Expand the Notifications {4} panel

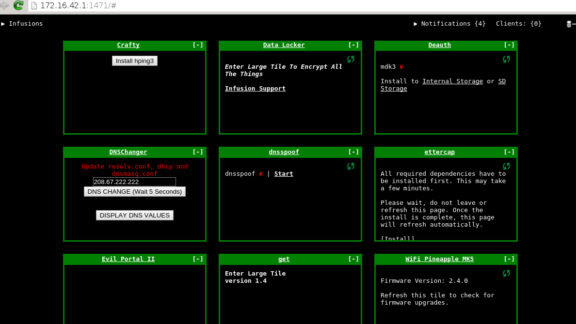[x=449, y=23]
